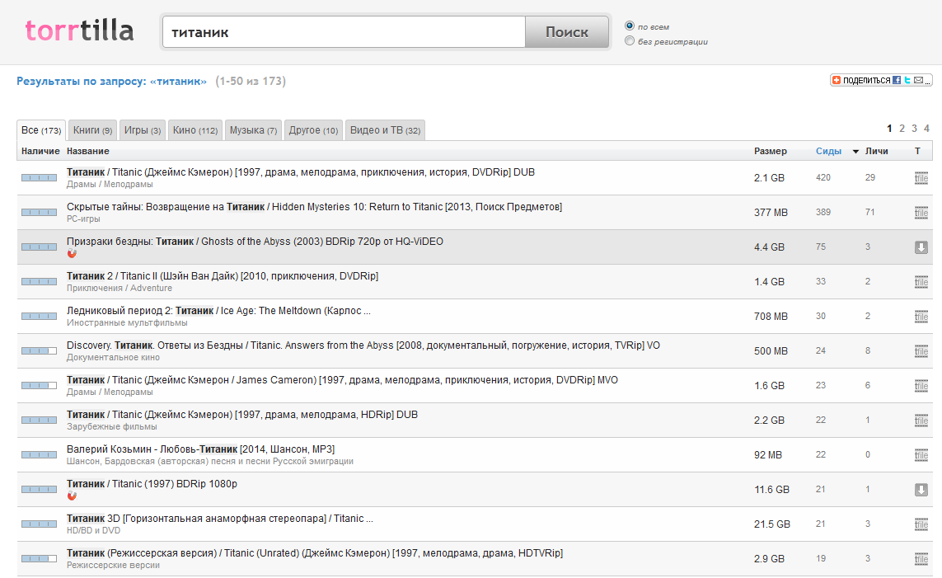
Task: Sort results by Сиды column header
Action: pyautogui.click(x=828, y=151)
